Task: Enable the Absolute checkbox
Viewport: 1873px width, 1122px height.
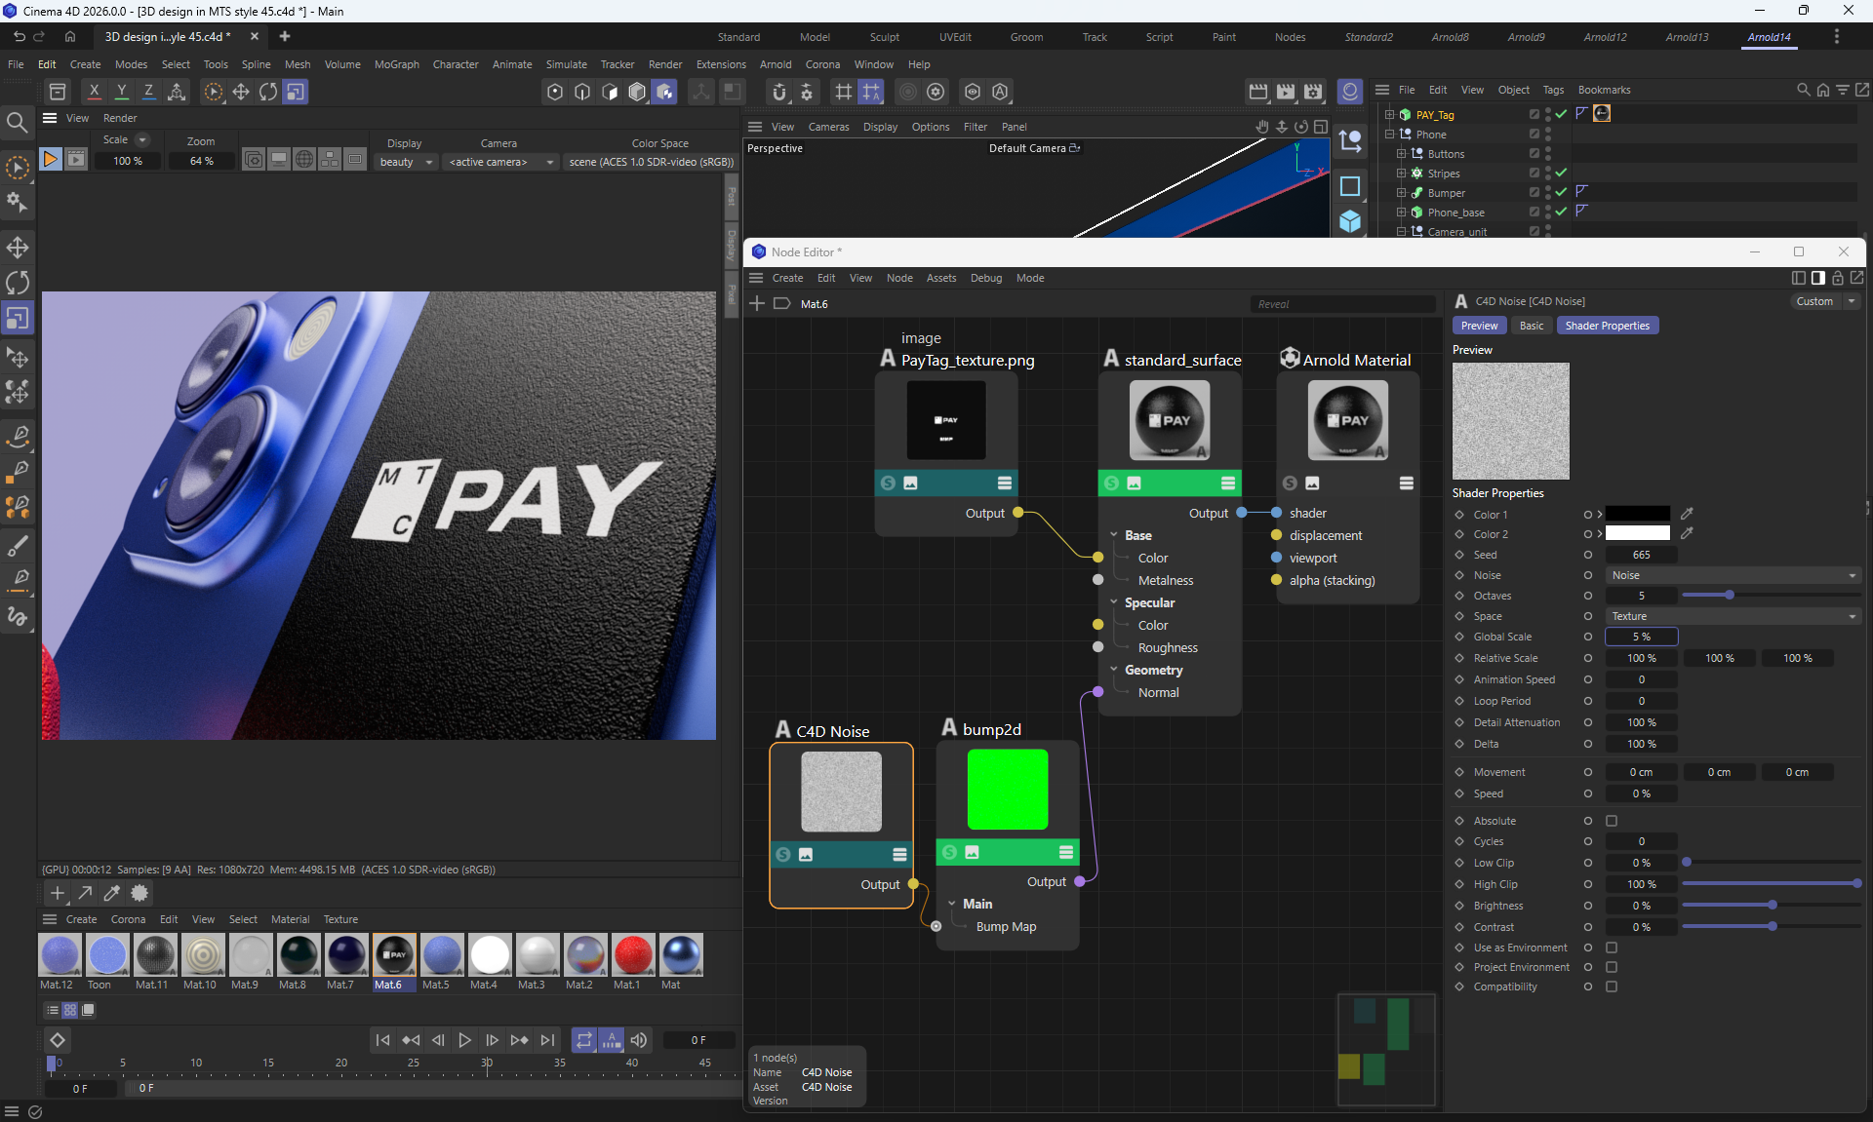Action: (1612, 821)
